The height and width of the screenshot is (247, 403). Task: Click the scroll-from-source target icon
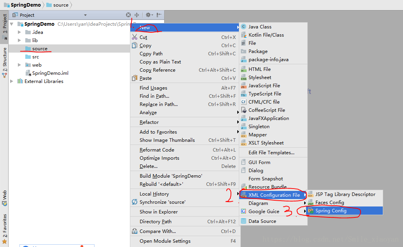pos(128,15)
